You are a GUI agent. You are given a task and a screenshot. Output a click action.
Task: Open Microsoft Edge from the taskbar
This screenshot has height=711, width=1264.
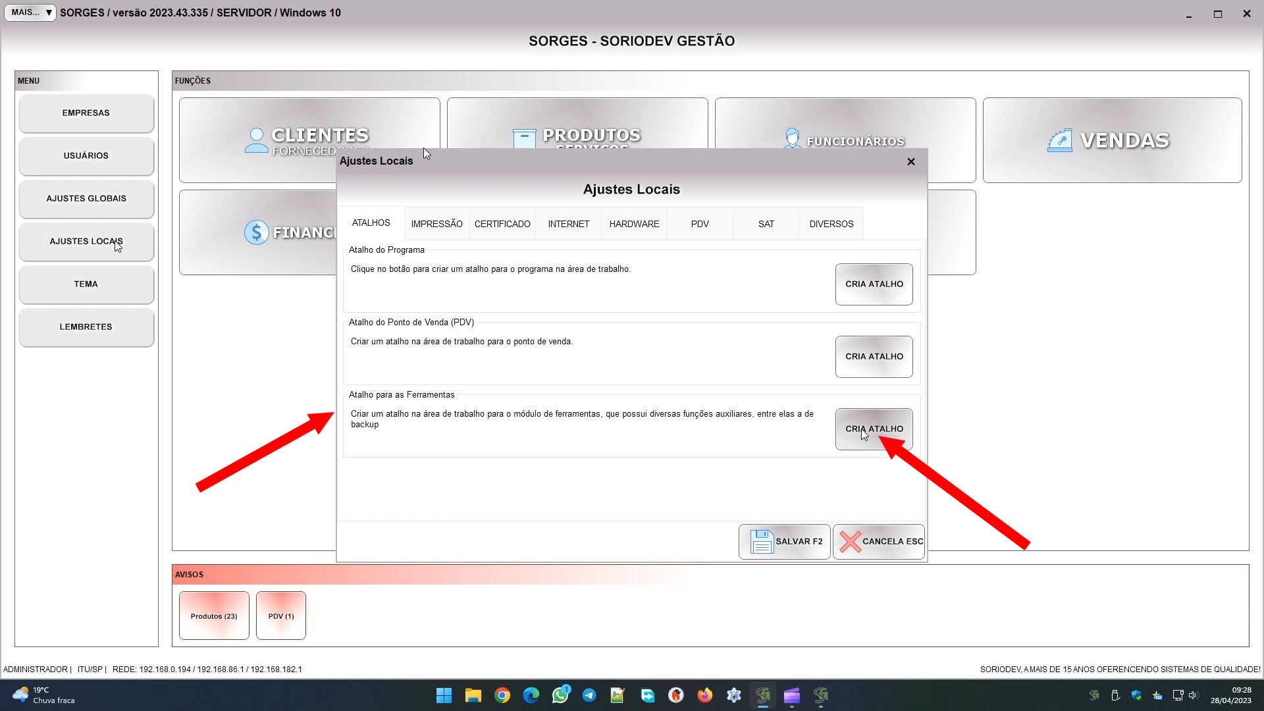[x=531, y=696]
